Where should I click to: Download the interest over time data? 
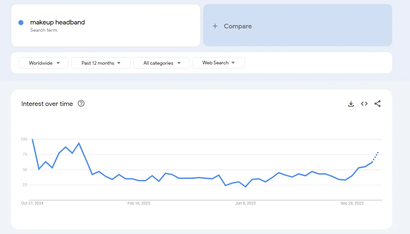[x=351, y=104]
